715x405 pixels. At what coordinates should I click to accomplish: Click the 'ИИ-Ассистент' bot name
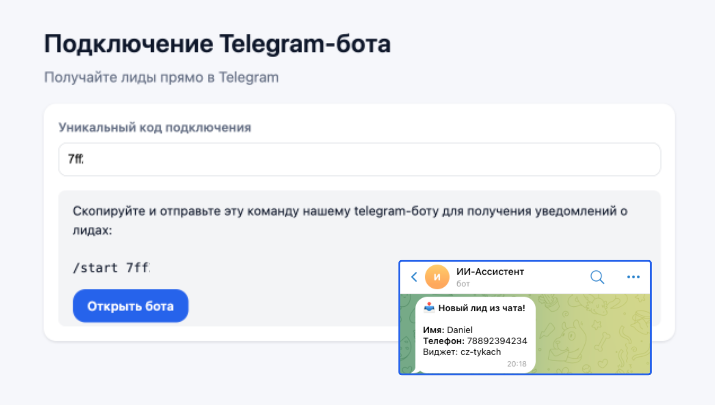pos(490,272)
